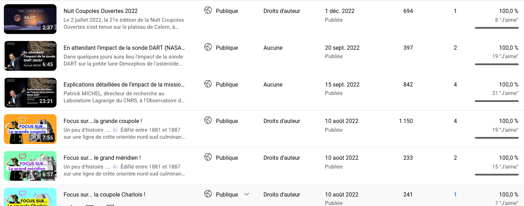Open title link Focus sur.... la grande coupole !
Screen dimensions: 524x206
102,121
